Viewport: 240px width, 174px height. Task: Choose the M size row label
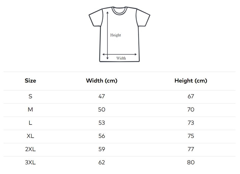(x=30, y=110)
